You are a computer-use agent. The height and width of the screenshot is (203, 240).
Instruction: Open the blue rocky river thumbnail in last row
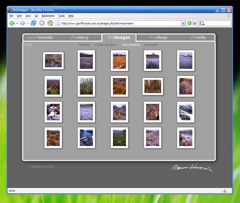click(x=86, y=138)
